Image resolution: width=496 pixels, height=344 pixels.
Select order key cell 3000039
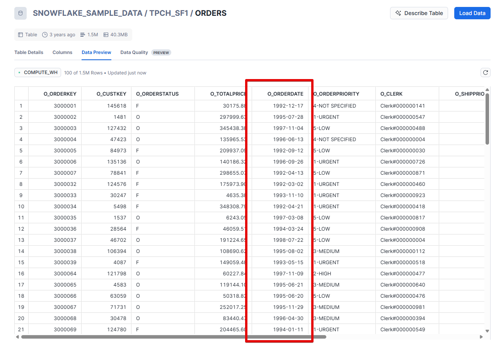[54, 262]
